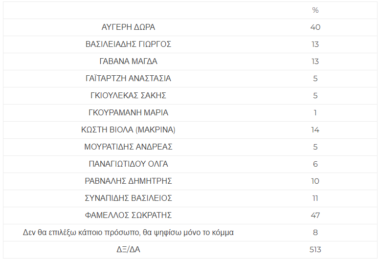Select the ΔΞ/ΔΑ label cell
Image resolution: width=380 pixels, height=260 pixels.
click(x=128, y=250)
